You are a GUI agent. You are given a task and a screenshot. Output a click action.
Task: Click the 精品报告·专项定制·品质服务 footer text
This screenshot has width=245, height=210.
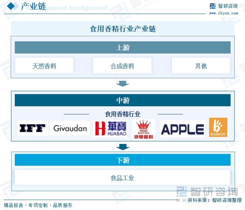click(38, 205)
